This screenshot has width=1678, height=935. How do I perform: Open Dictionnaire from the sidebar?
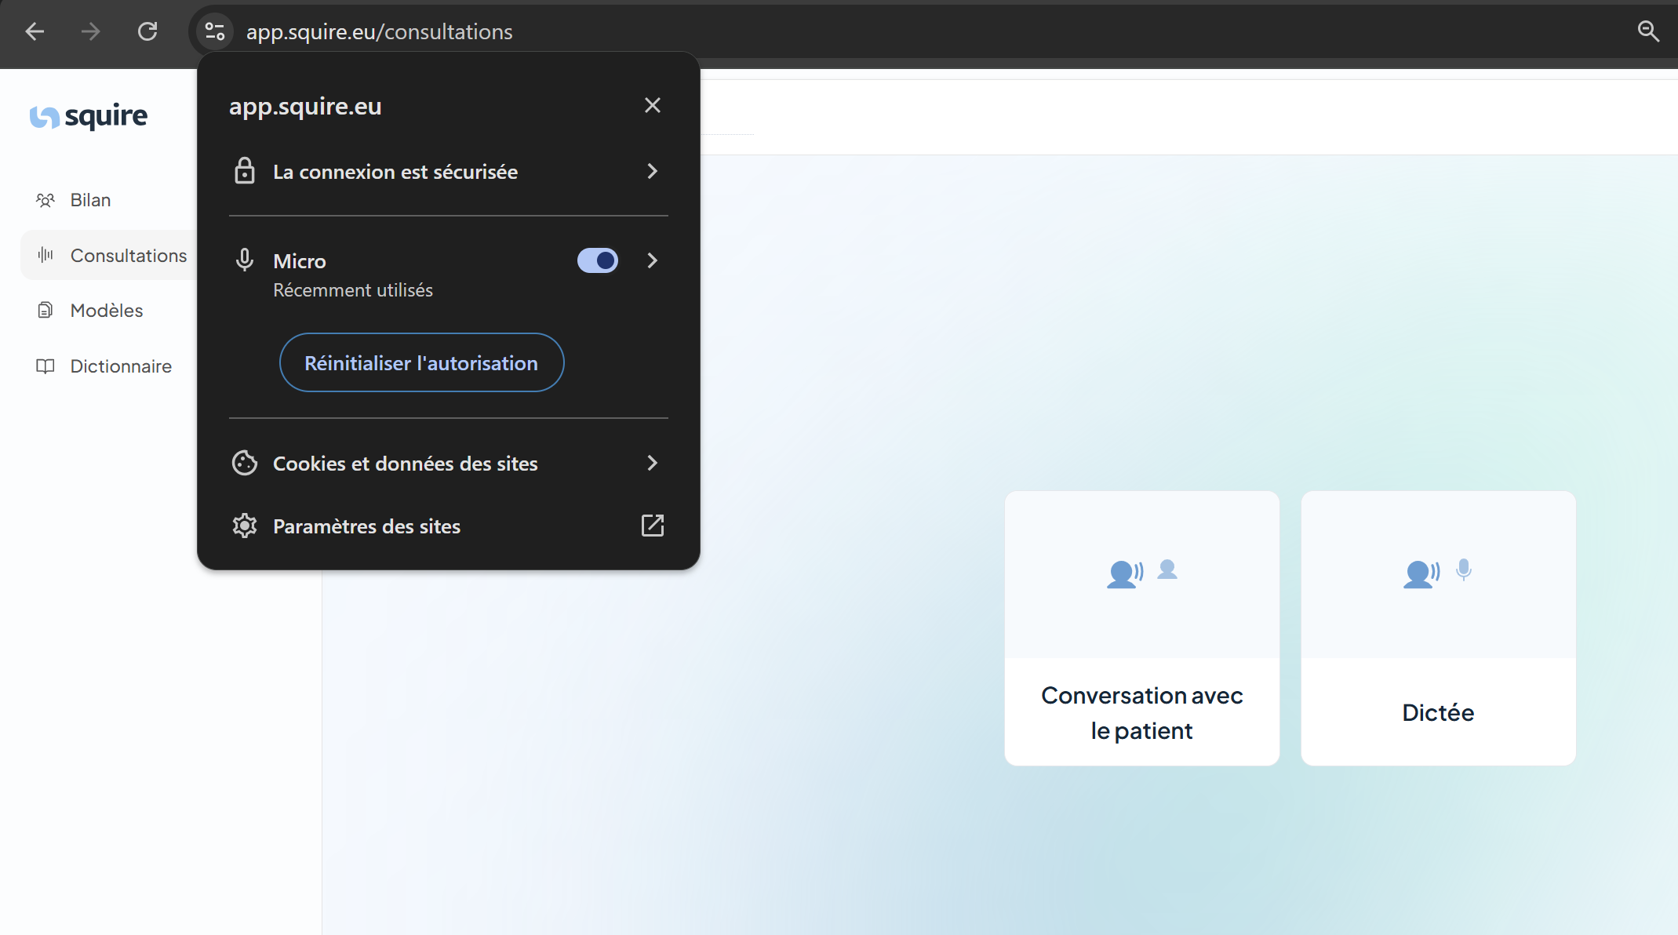coord(120,366)
